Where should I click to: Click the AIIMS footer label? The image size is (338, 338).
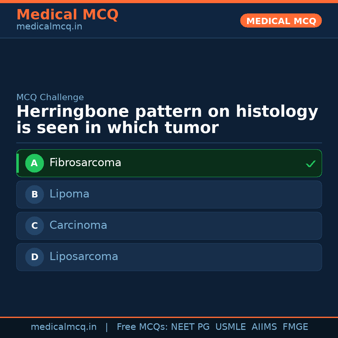pos(264,327)
